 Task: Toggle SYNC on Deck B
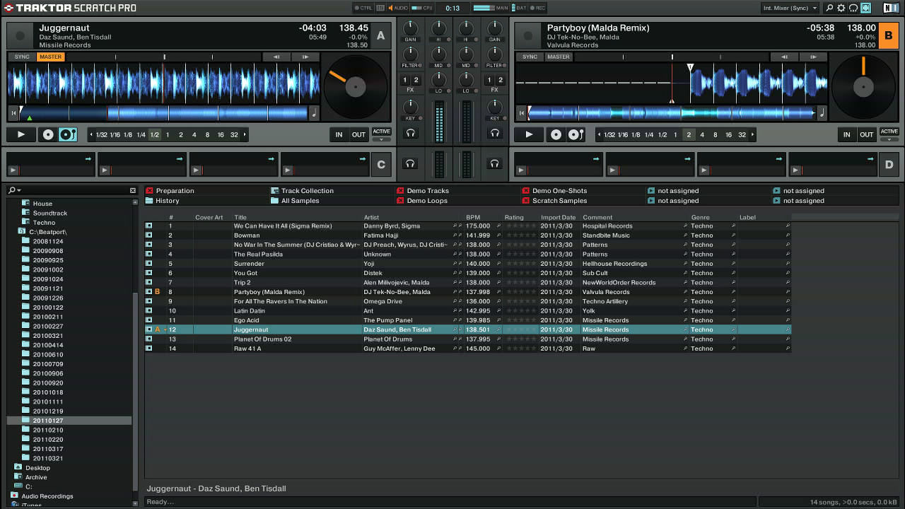click(x=530, y=57)
